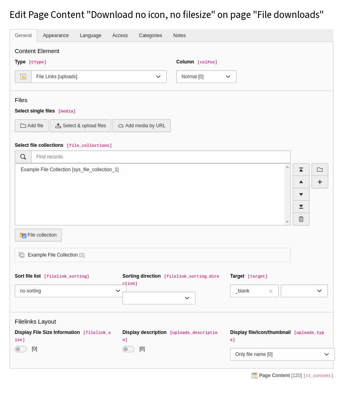This screenshot has width=343, height=395.
Task: Click the trash icon to remove collection
Action: [301, 219]
